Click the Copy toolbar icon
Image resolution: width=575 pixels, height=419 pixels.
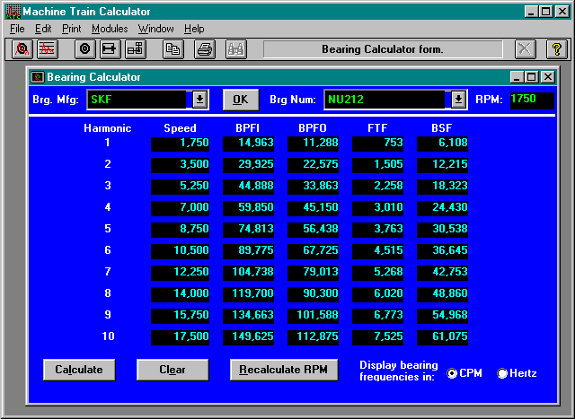[x=173, y=48]
